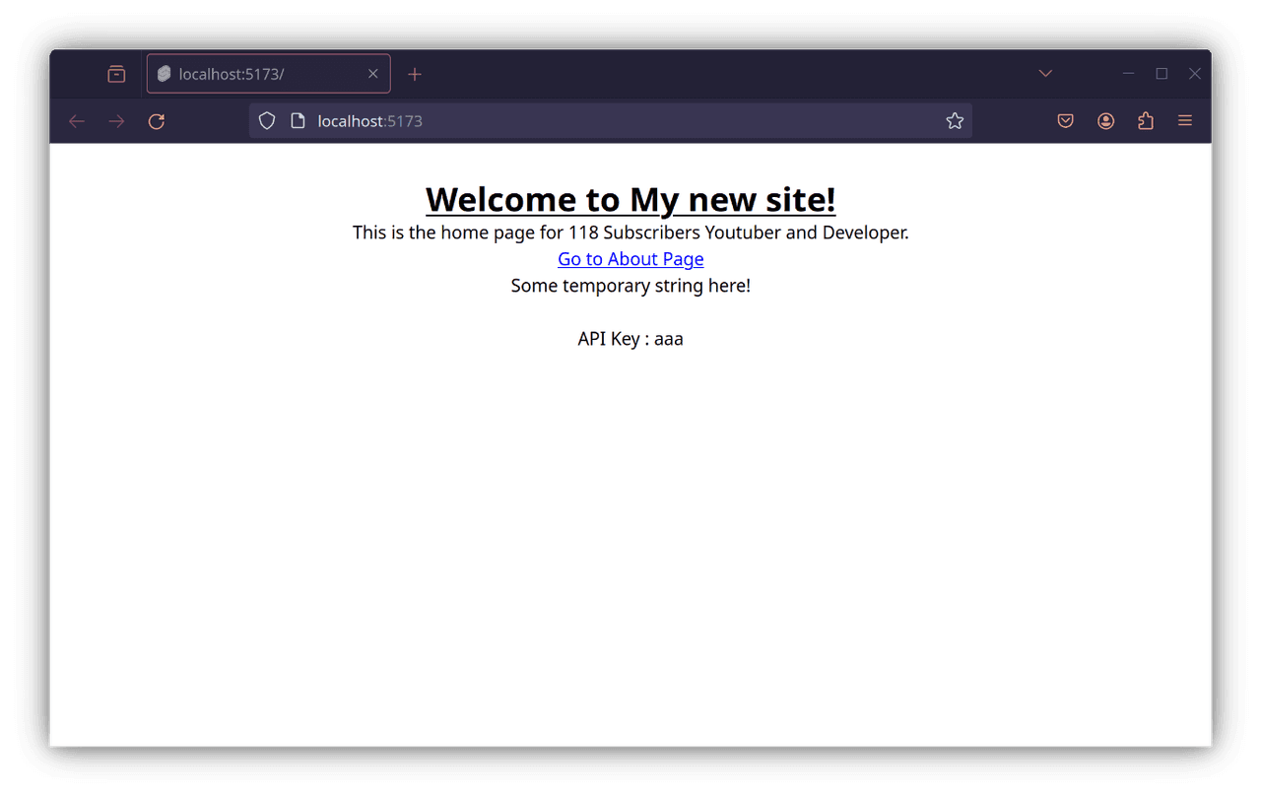Viewport: 1261px width, 796px height.
Task: Close the localhost:5173/ tab
Action: point(373,74)
